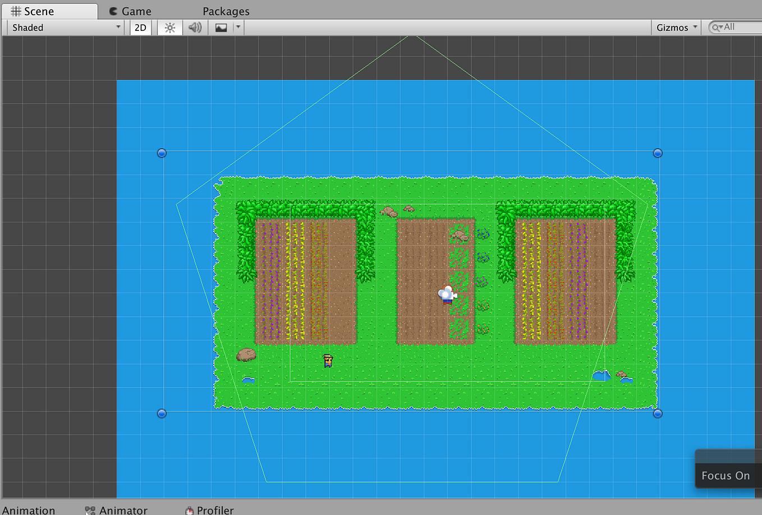Click the Focus On button

click(x=726, y=475)
